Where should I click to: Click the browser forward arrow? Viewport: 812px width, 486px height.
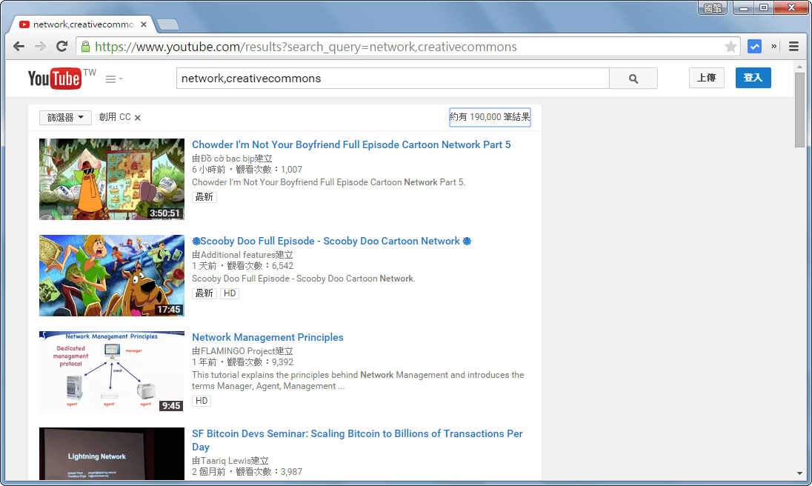(x=40, y=46)
